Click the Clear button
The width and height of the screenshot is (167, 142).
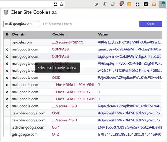151,24
